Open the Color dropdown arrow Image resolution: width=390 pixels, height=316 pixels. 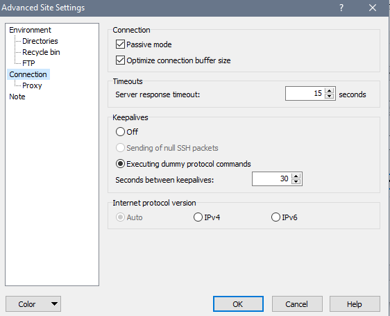point(54,303)
